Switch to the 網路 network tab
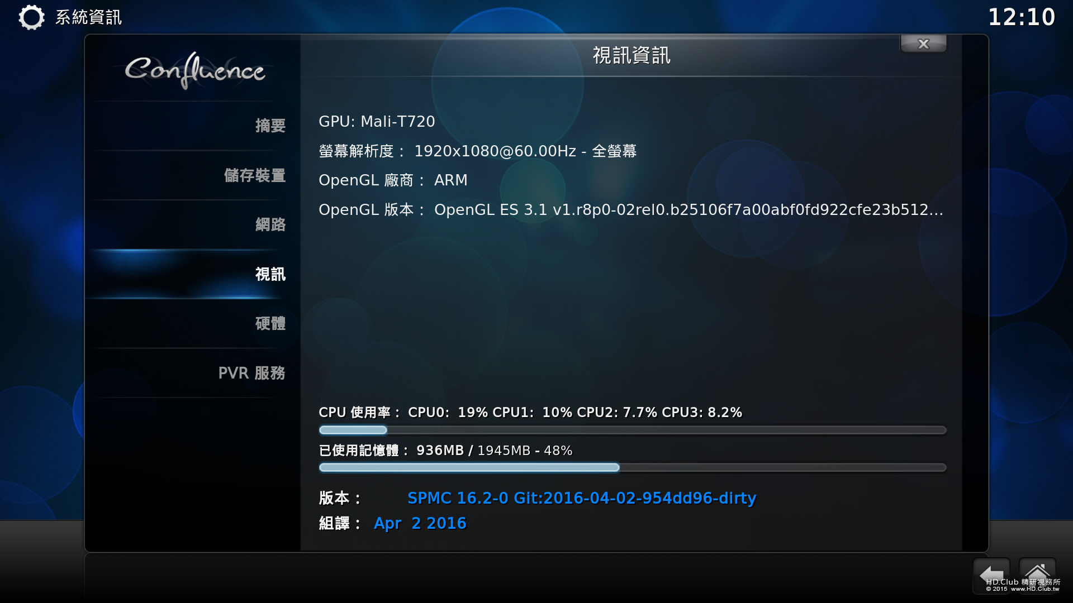1073x603 pixels. 270,224
